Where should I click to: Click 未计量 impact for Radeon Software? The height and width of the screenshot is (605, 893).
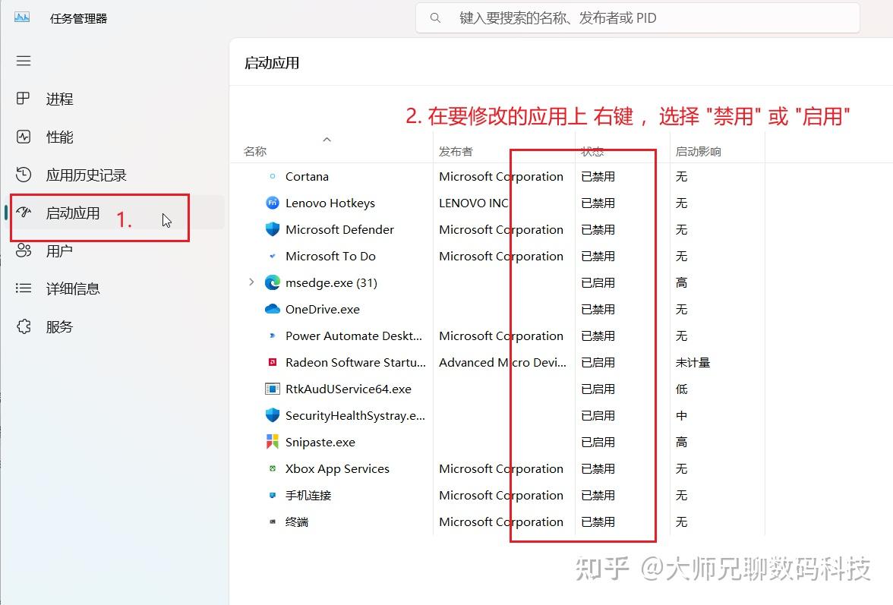tap(693, 363)
